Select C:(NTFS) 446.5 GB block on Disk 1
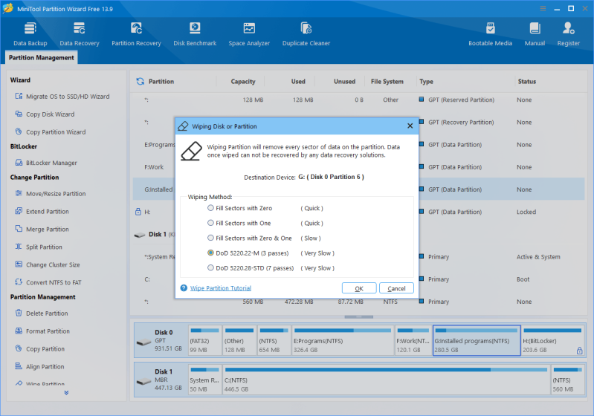 pyautogui.click(x=386, y=380)
